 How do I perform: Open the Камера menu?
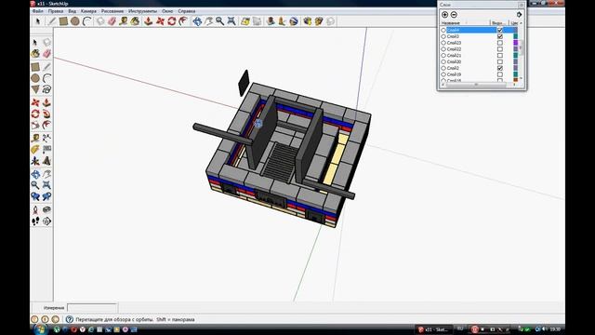point(88,11)
